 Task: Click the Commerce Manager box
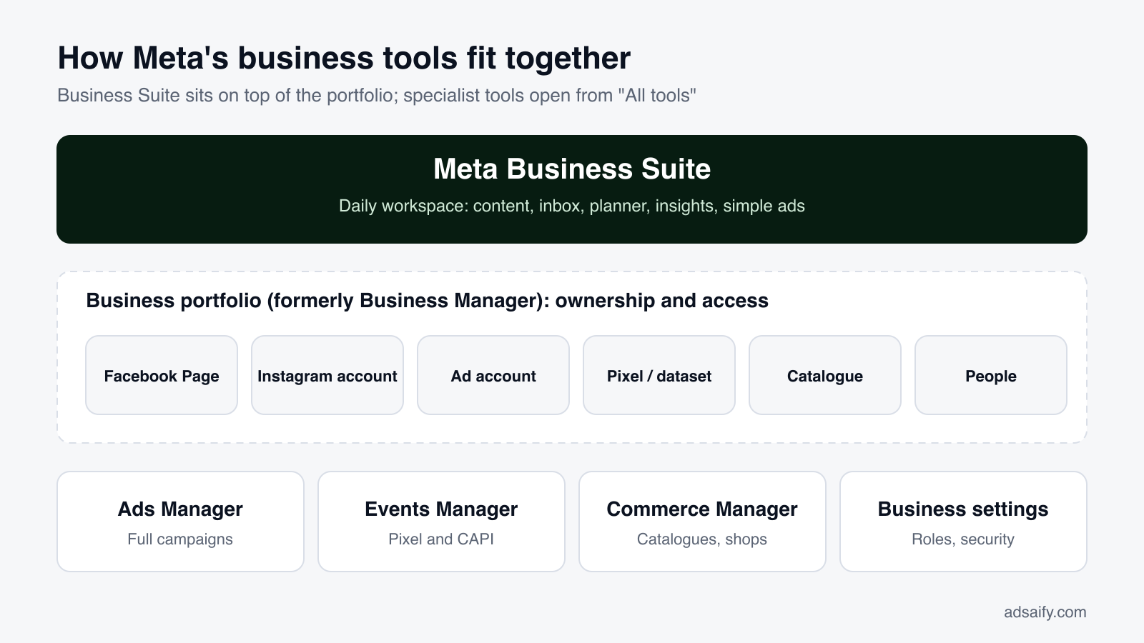[x=702, y=522]
